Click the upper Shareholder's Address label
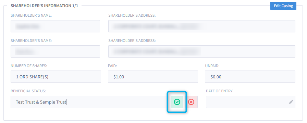 tap(132, 15)
